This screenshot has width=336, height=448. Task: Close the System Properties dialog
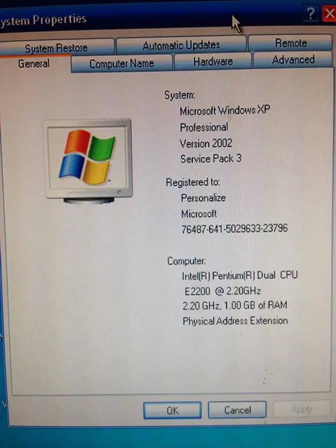click(x=329, y=14)
